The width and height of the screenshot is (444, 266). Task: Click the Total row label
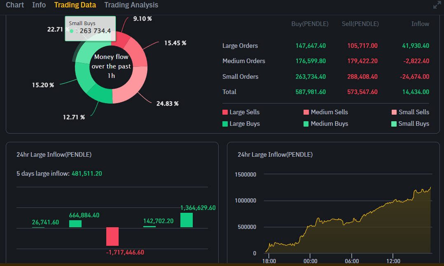click(229, 92)
